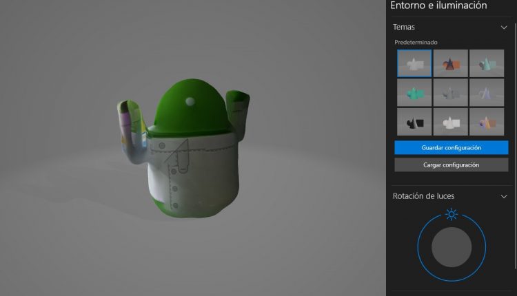This screenshot has width=517, height=296.
Task: Select the theme with mint green cone
Action: [x=487, y=63]
